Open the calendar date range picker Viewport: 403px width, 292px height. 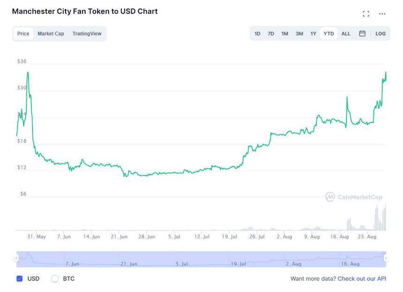click(x=362, y=34)
